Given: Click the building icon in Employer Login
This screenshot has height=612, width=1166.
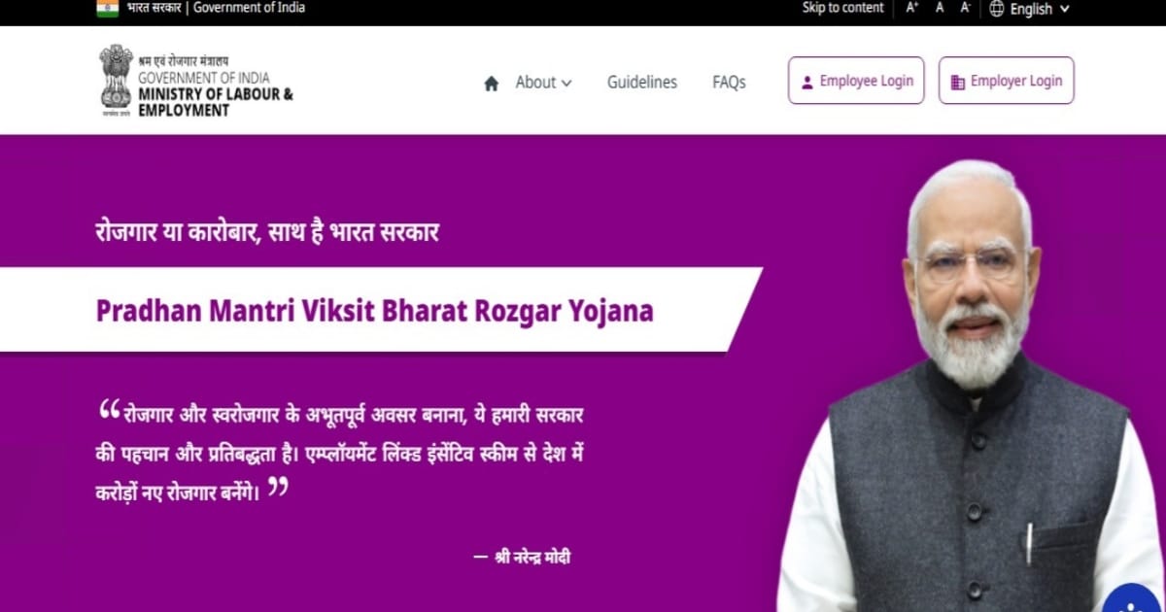Looking at the screenshot, I should (958, 83).
